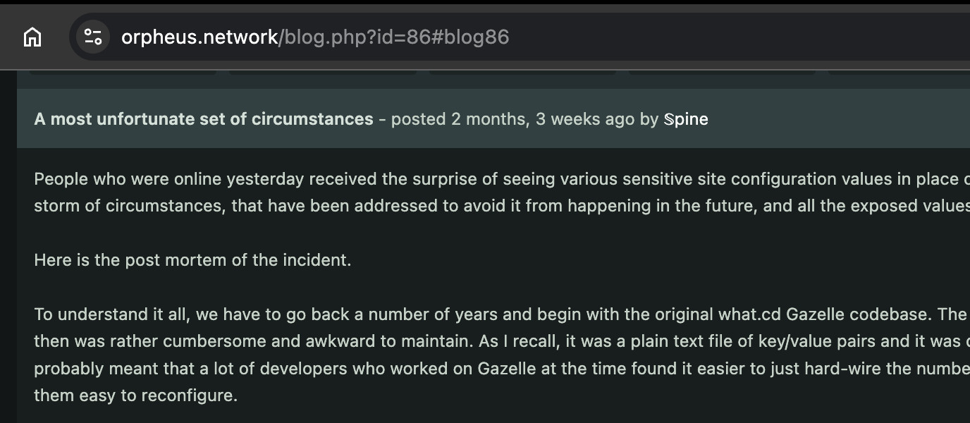
Task: Open 'A most unfortunate set of circumstances' title
Action: pos(204,119)
